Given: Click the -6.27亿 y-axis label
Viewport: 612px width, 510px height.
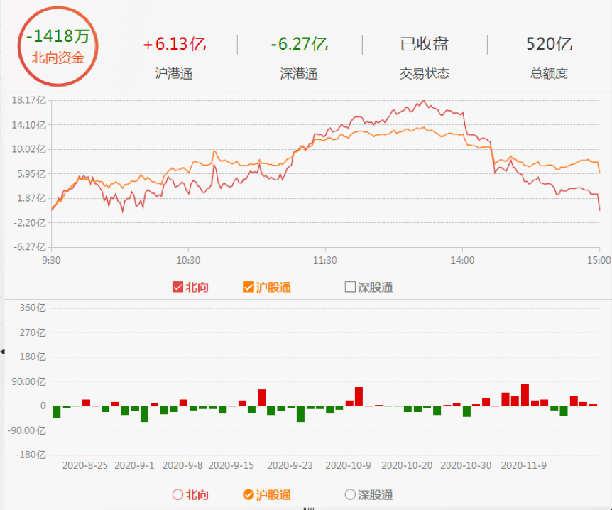Looking at the screenshot, I should [30, 246].
